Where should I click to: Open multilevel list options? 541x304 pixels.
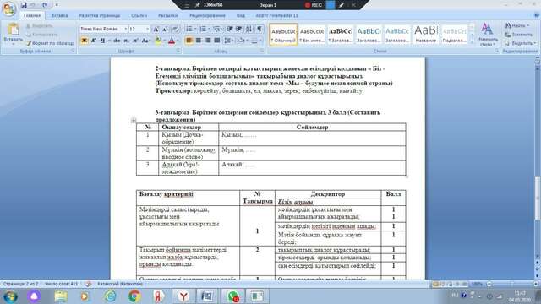click(217, 29)
